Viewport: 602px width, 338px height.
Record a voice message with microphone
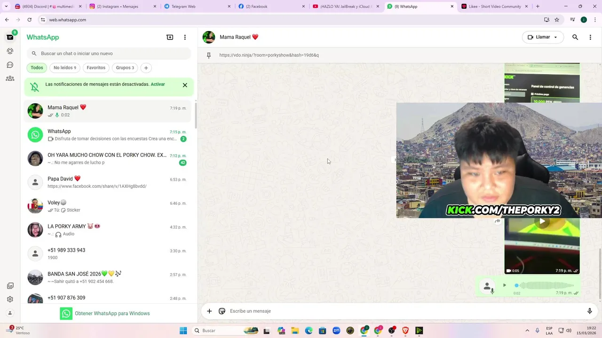[x=589, y=311]
